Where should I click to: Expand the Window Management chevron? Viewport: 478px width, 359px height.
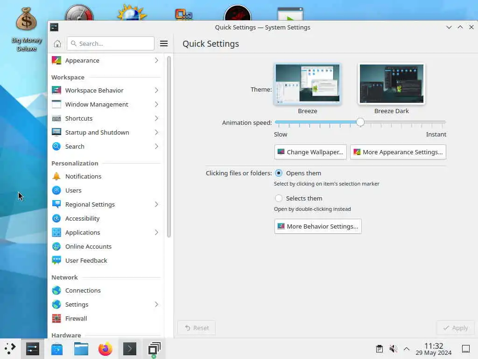(x=156, y=104)
